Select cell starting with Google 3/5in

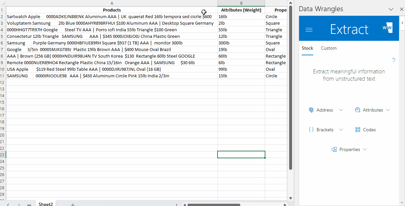tap(112, 49)
